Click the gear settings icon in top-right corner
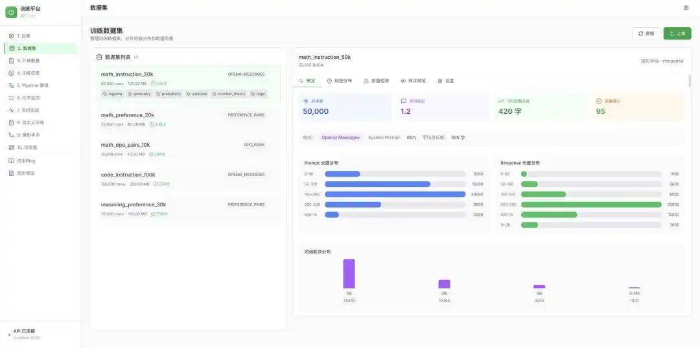This screenshot has width=700, height=348. [686, 8]
